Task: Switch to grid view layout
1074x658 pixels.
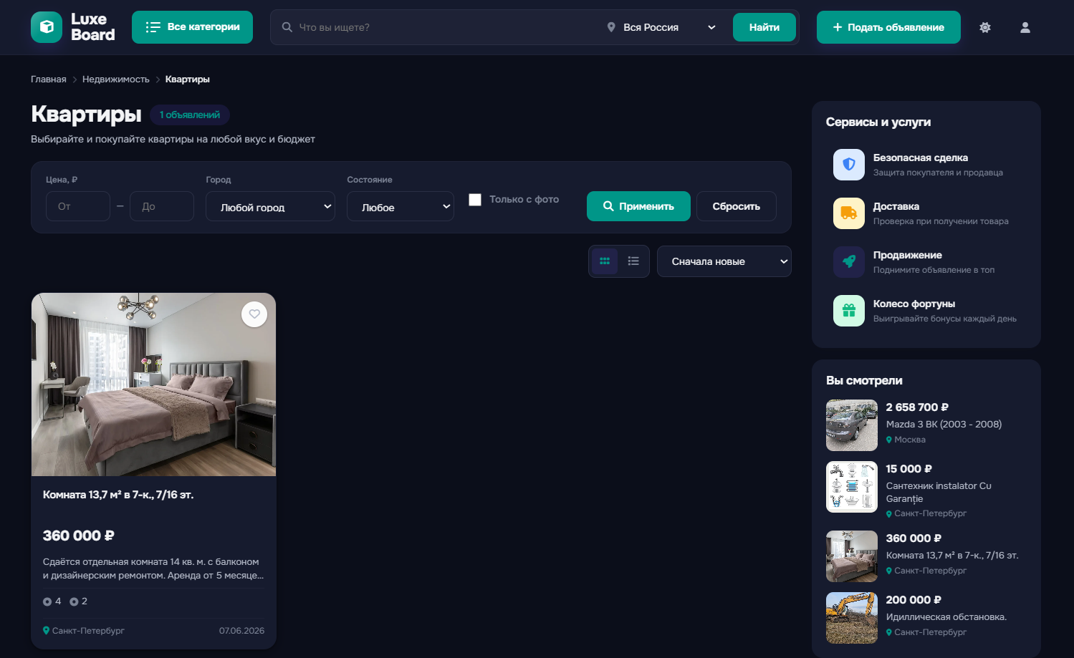Action: [x=605, y=261]
